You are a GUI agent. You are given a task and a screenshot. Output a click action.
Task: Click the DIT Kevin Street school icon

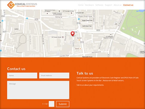tap(63, 37)
